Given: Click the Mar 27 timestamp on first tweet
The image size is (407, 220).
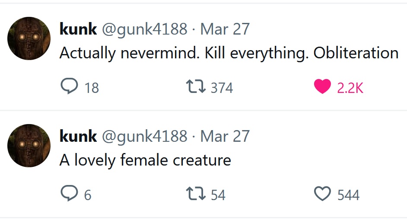Looking at the screenshot, I should 225,29.
